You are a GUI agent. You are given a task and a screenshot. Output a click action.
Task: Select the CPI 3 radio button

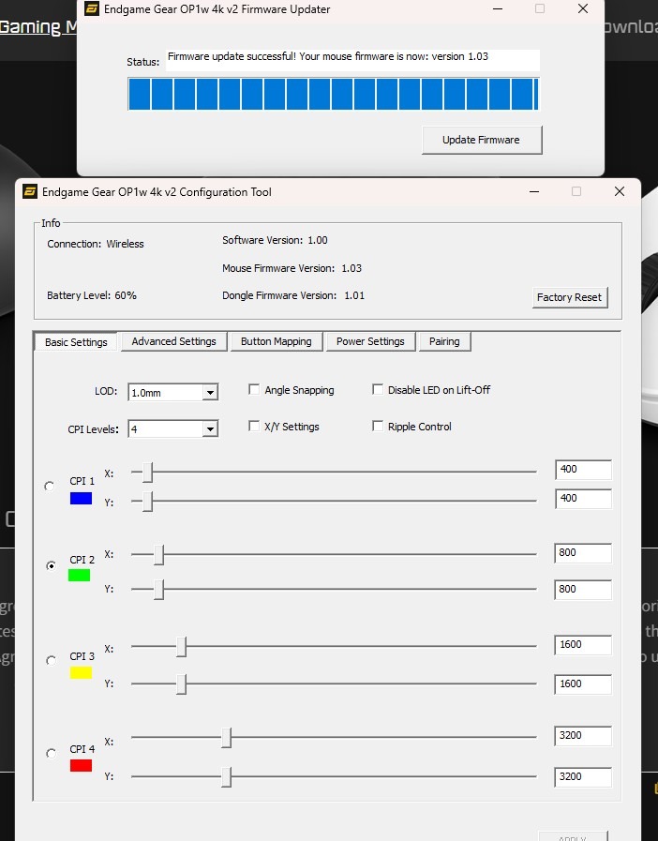pos(51,660)
